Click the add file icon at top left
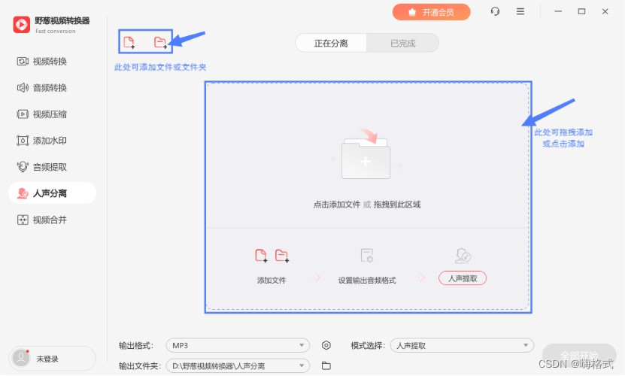This screenshot has width=625, height=376. tap(129, 42)
